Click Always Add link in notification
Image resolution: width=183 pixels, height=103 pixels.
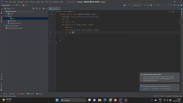tap(155, 89)
